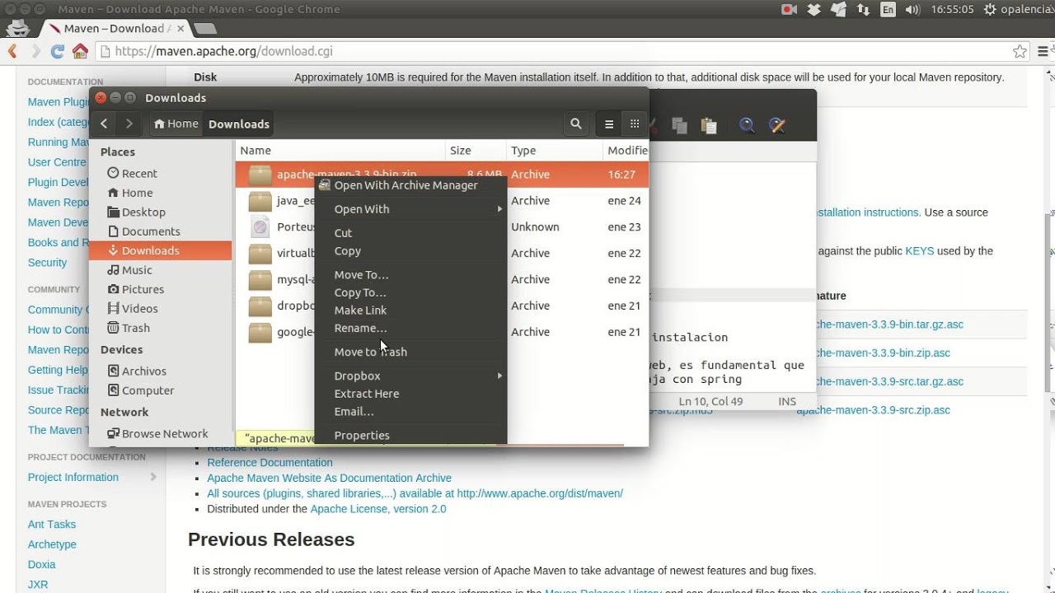Viewport: 1055px width, 593px height.
Task: Open Chrome's home page button
Action: 80,51
